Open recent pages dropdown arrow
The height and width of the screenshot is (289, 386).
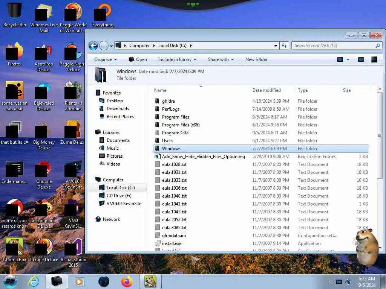coord(111,46)
